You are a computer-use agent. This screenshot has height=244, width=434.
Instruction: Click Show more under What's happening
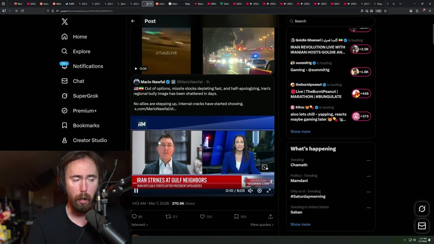300,224
